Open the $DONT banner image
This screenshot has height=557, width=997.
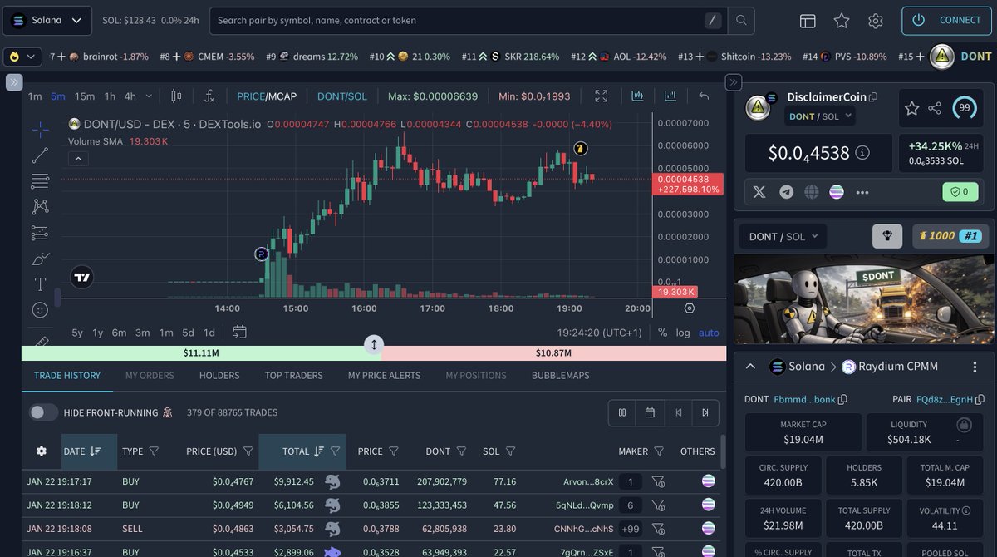pos(865,299)
